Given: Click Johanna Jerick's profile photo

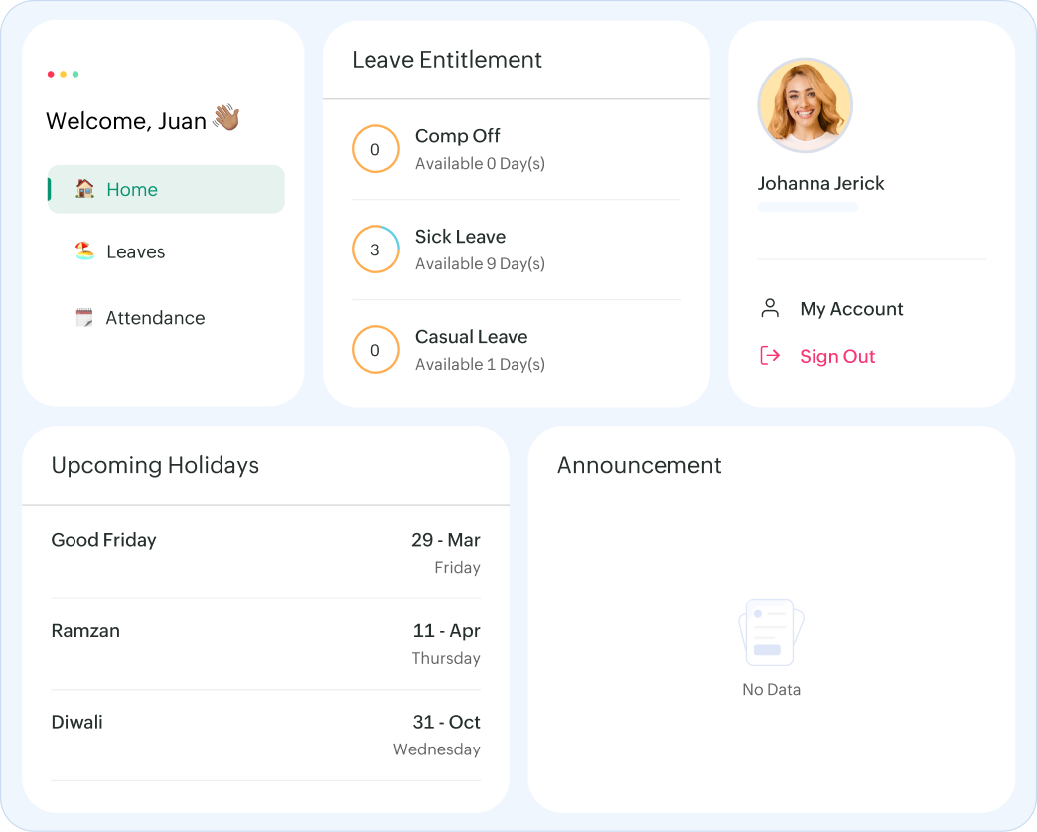Looking at the screenshot, I should [x=805, y=105].
